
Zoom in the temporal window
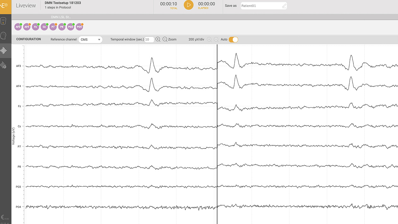click(x=158, y=39)
